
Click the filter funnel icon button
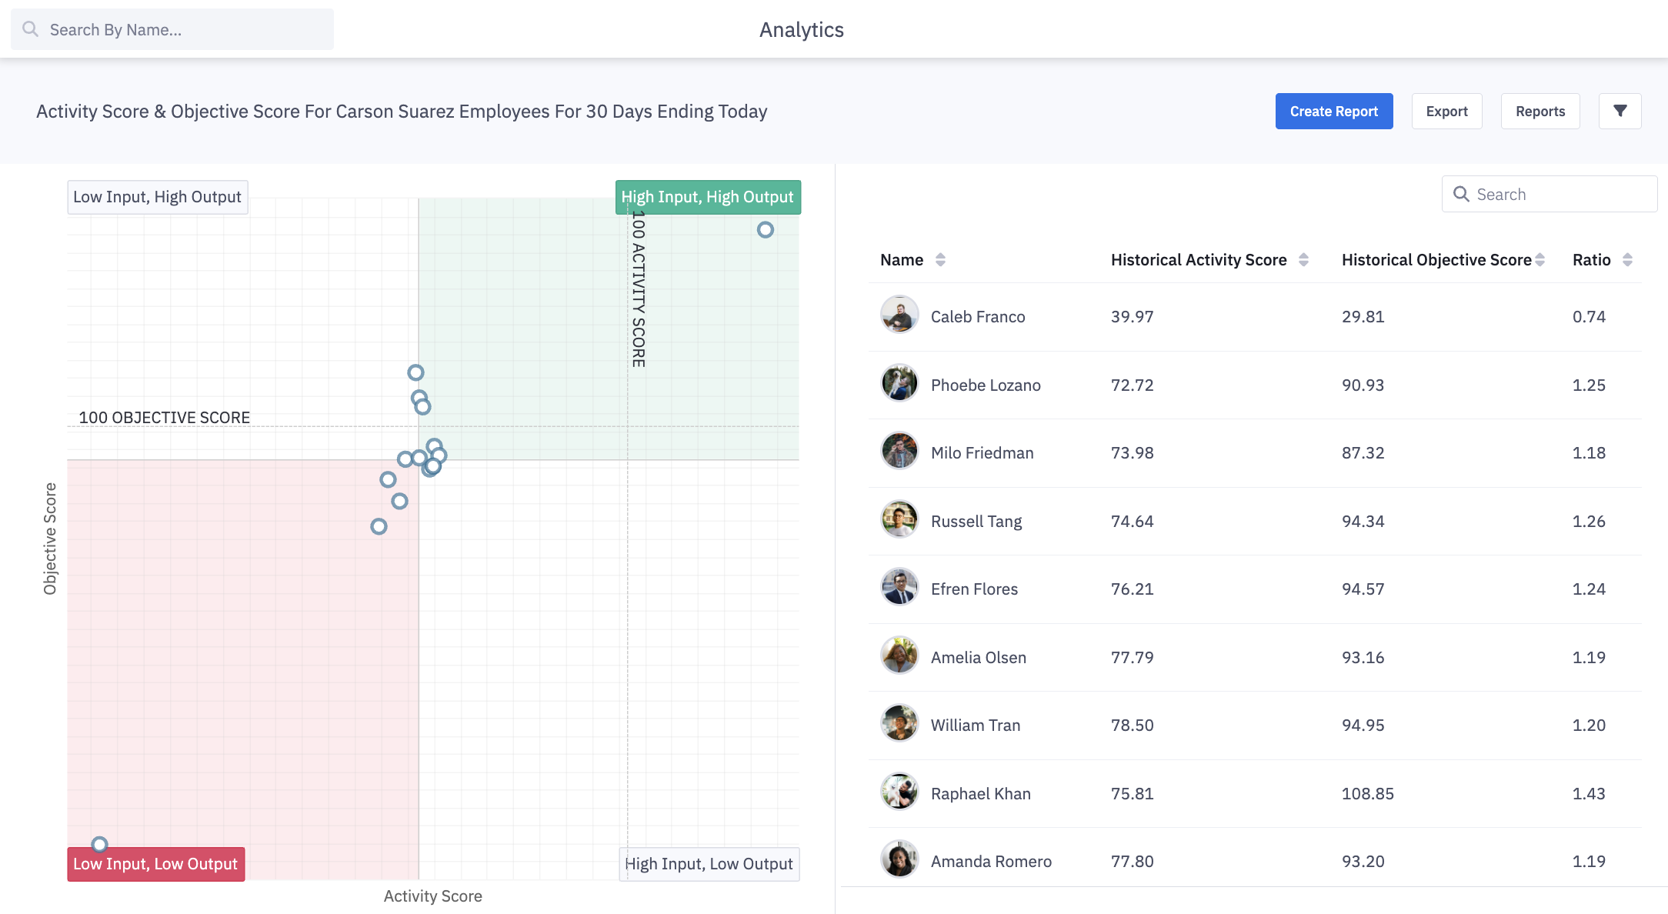(x=1620, y=112)
